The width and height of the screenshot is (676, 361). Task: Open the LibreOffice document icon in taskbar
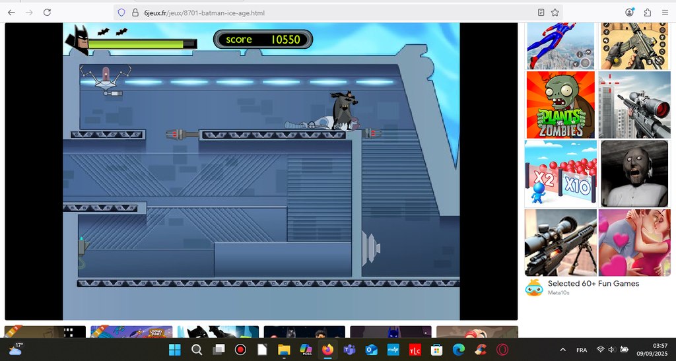(262, 349)
